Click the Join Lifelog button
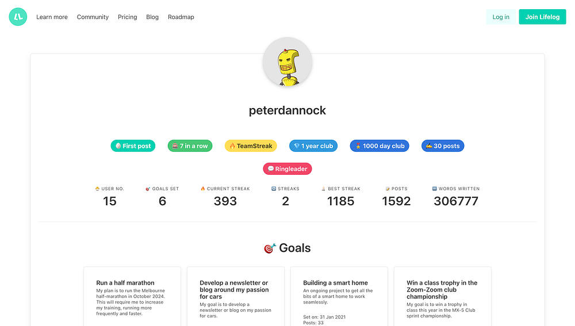This screenshot has width=575, height=326. pyautogui.click(x=542, y=17)
